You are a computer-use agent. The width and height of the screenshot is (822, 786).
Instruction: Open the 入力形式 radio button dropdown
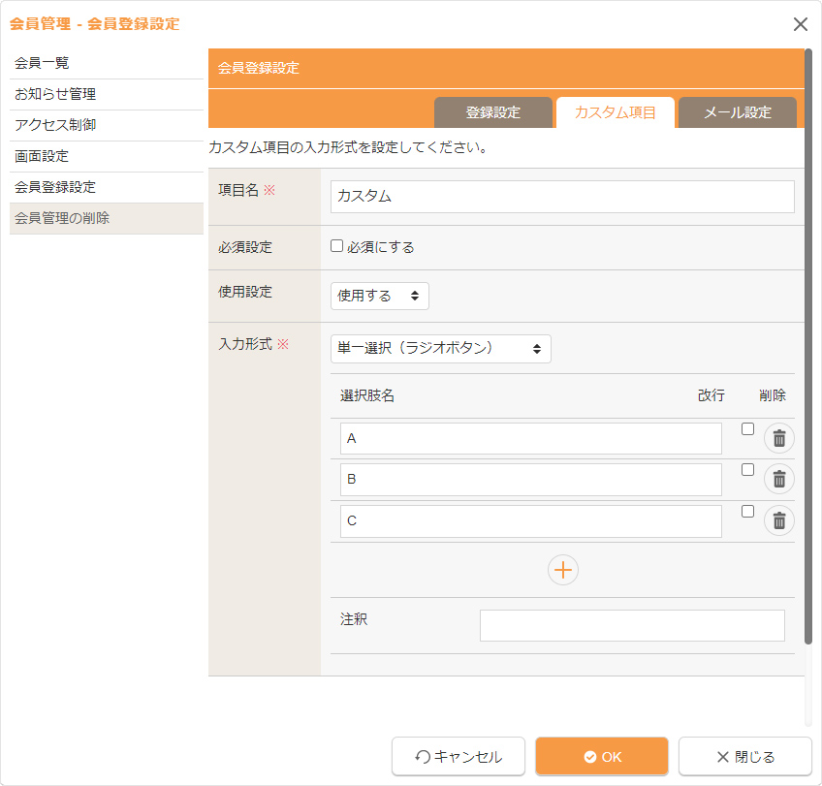440,349
